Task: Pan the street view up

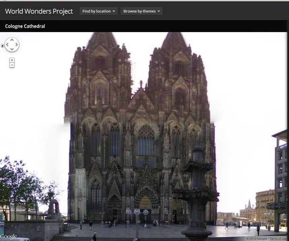Action: pyautogui.click(x=12, y=40)
